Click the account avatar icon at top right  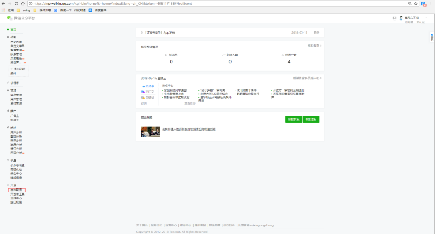pos(401,18)
